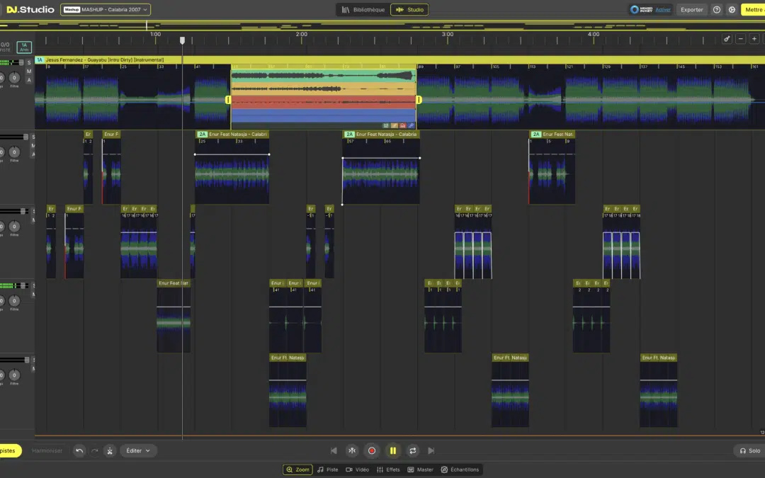Select the Jesus Fernandez - Guayabu clip title
The image size is (765, 478).
tap(104, 60)
